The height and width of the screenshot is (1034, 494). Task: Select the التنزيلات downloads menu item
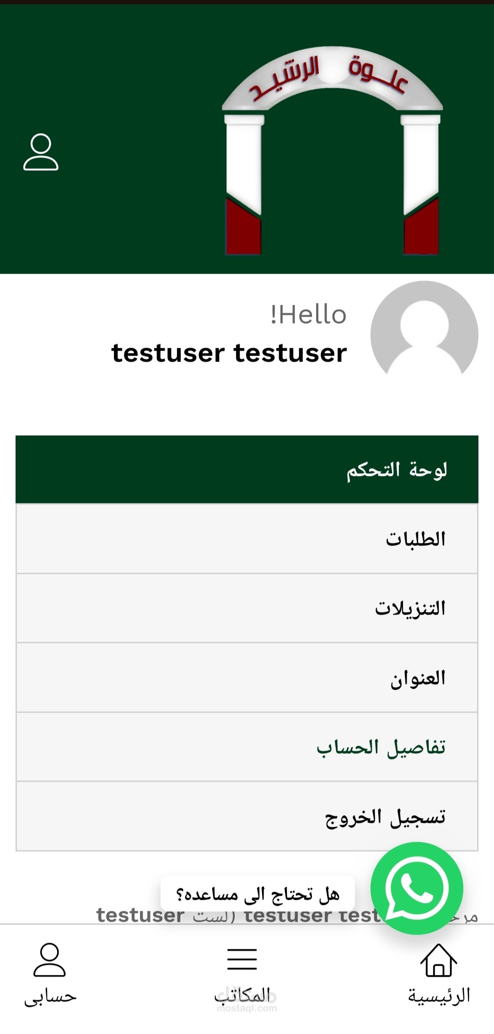(x=247, y=608)
